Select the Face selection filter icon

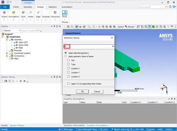point(150,27)
